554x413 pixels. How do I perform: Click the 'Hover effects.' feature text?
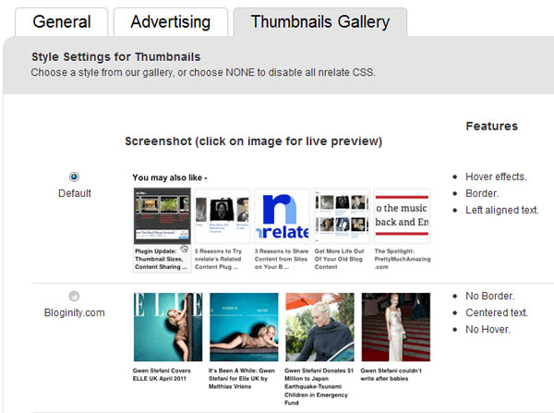tap(496, 176)
